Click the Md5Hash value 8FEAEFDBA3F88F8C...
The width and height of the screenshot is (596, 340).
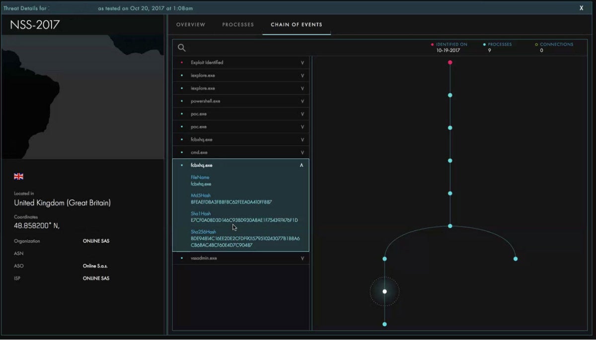(x=231, y=202)
